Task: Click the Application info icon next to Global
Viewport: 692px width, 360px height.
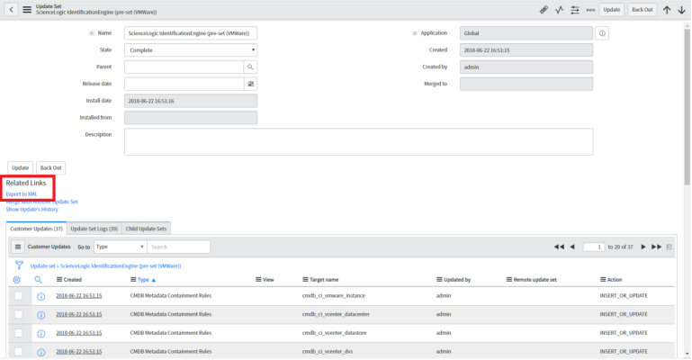Action: pyautogui.click(x=602, y=33)
